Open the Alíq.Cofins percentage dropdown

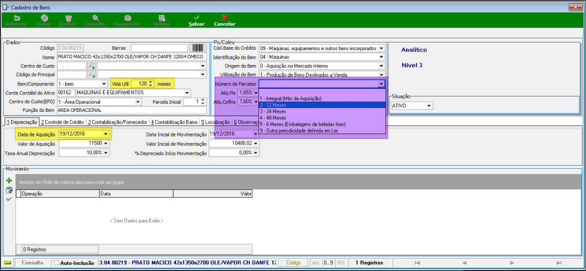tap(256, 101)
